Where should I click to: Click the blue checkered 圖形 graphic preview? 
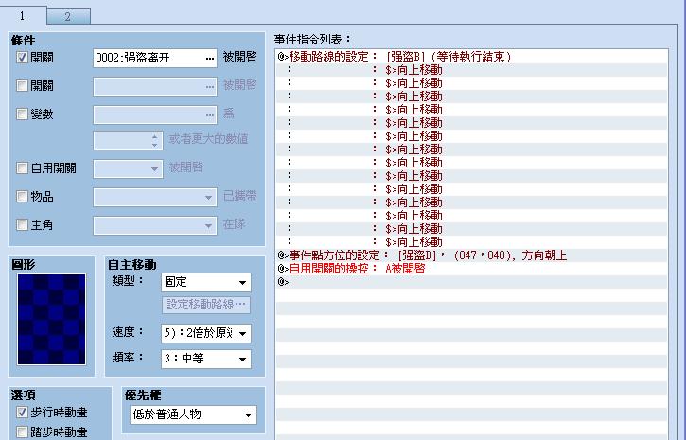pos(52,319)
